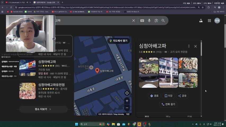This screenshot has height=127, width=226.
Task: Open map with 지도에서 열기 button
Action: point(118,41)
